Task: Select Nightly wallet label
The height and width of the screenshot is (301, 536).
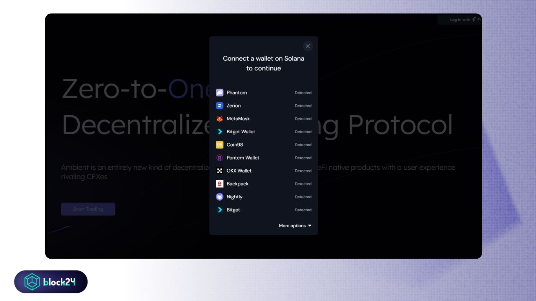Action: tap(234, 197)
